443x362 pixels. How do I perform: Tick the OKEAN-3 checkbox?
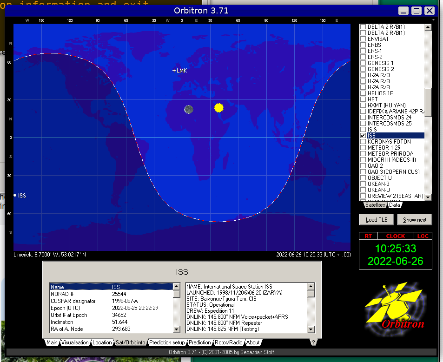(363, 184)
